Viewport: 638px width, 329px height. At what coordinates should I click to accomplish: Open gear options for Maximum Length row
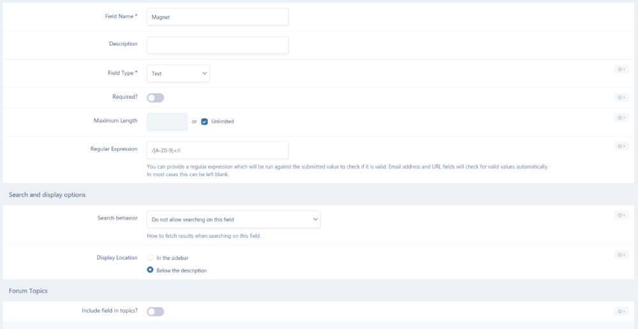(x=621, y=118)
